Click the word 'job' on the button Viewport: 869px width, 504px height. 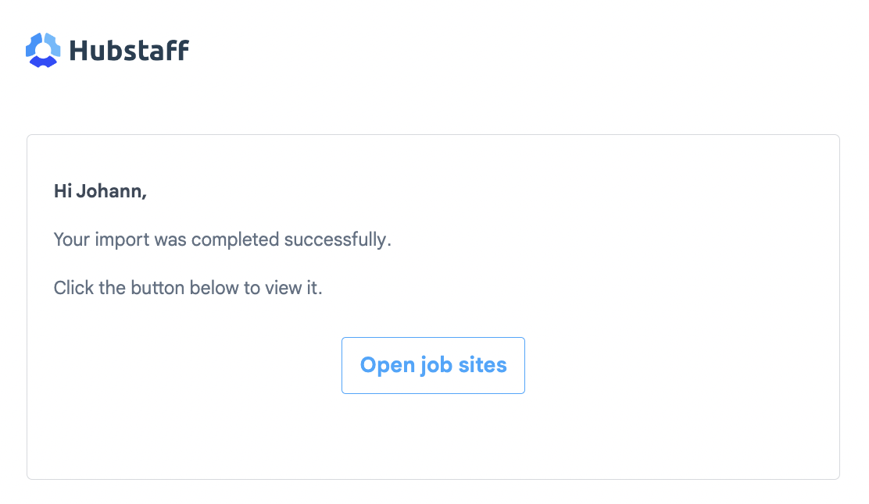tap(436, 365)
